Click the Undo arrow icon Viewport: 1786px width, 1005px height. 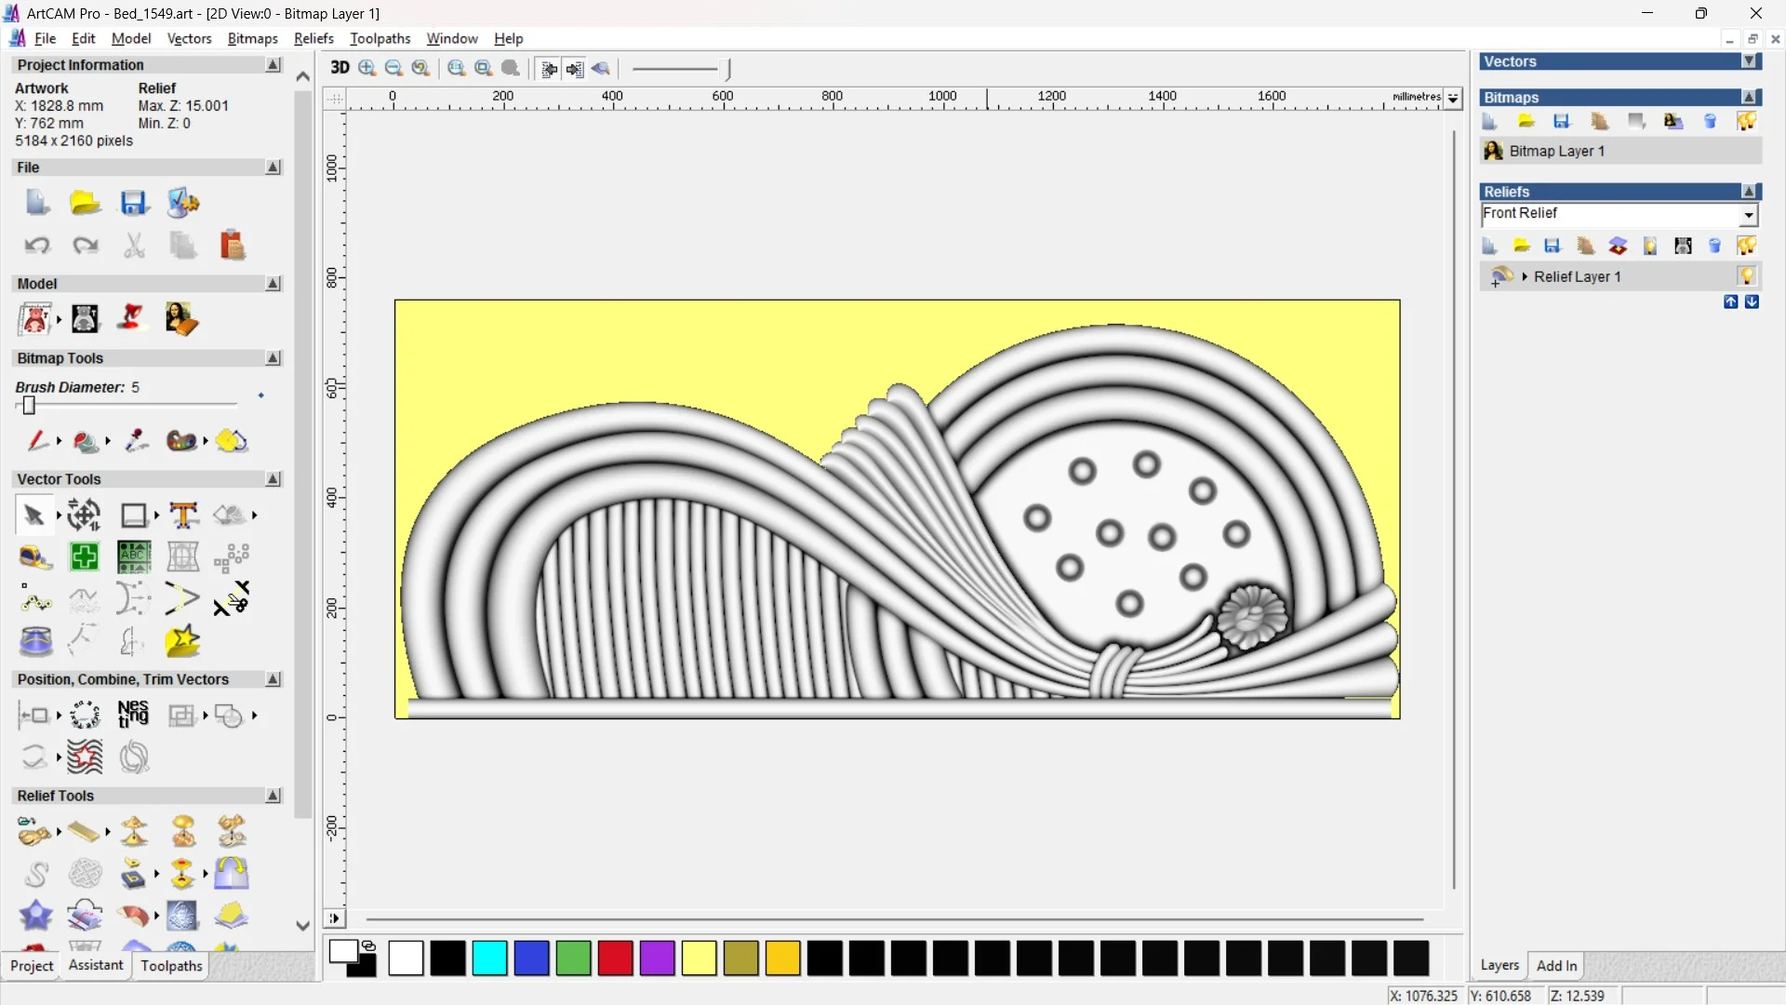[x=37, y=246]
